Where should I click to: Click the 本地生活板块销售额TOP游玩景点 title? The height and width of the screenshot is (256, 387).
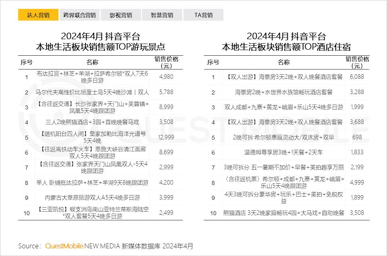100,47
